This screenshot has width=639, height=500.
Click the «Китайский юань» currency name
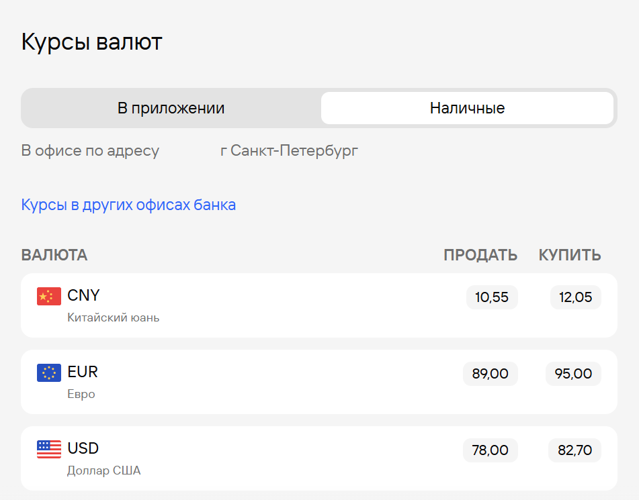113,317
